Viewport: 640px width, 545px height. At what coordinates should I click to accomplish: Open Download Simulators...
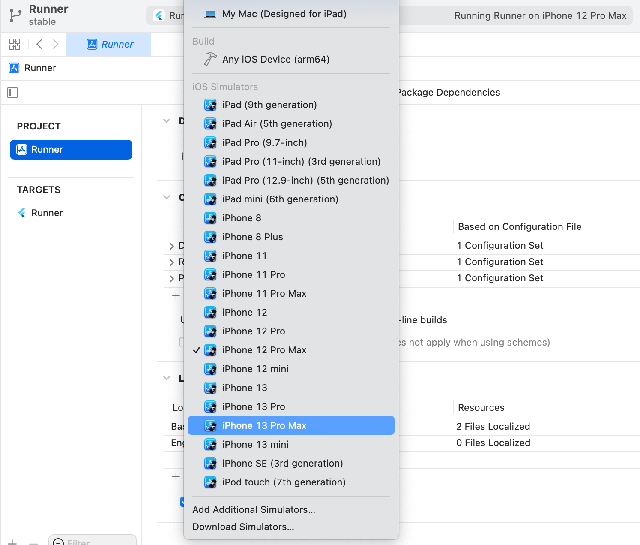[x=291, y=527]
